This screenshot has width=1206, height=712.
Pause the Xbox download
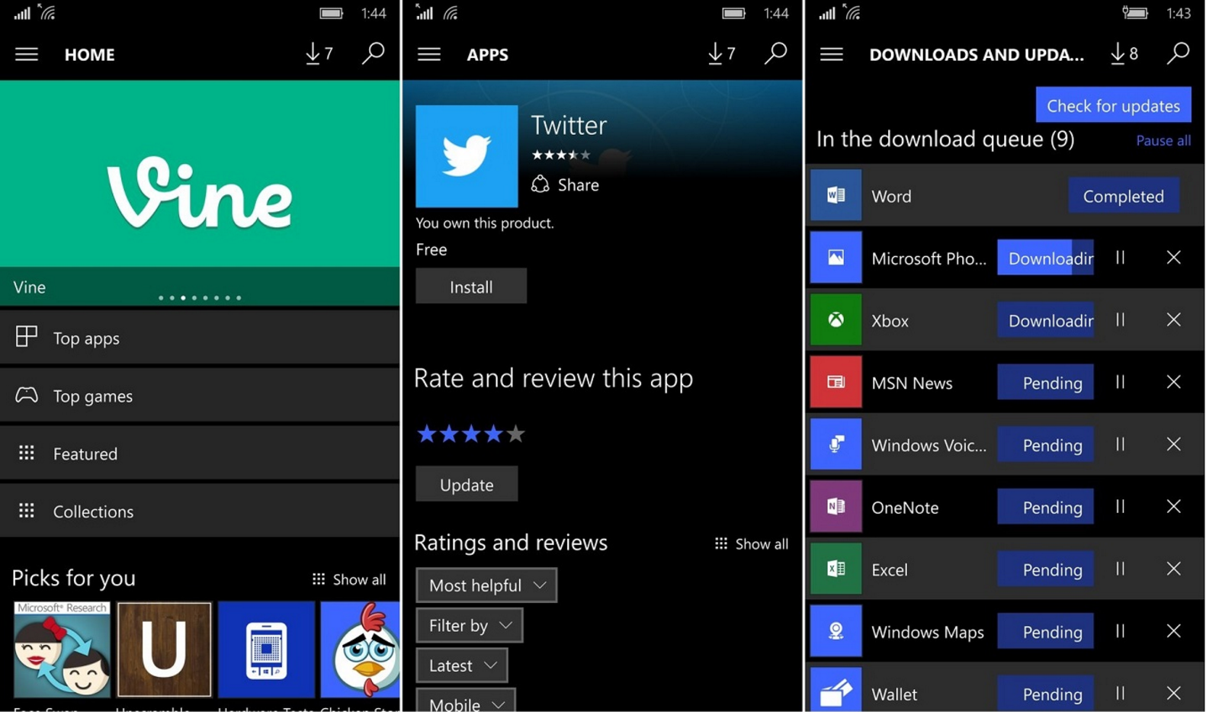coord(1120,320)
